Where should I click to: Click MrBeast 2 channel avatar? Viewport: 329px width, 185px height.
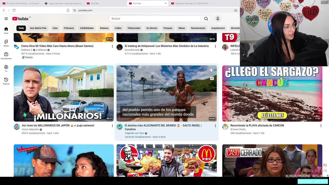(x=16, y=47)
